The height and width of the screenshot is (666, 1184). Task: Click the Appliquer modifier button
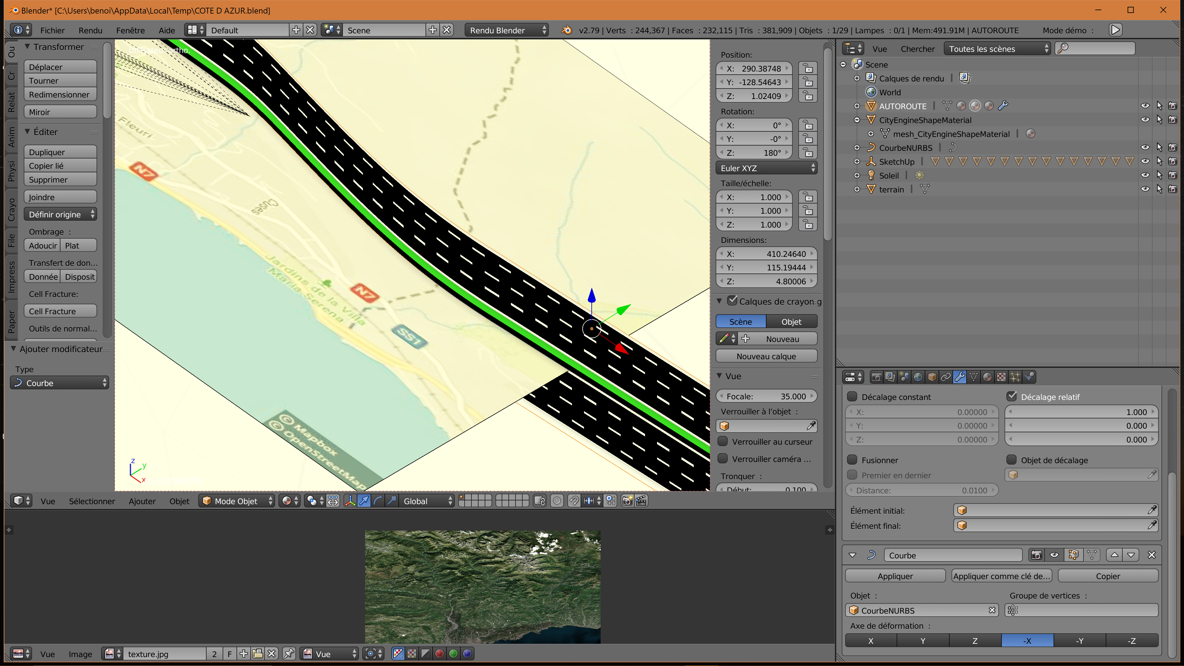(895, 576)
